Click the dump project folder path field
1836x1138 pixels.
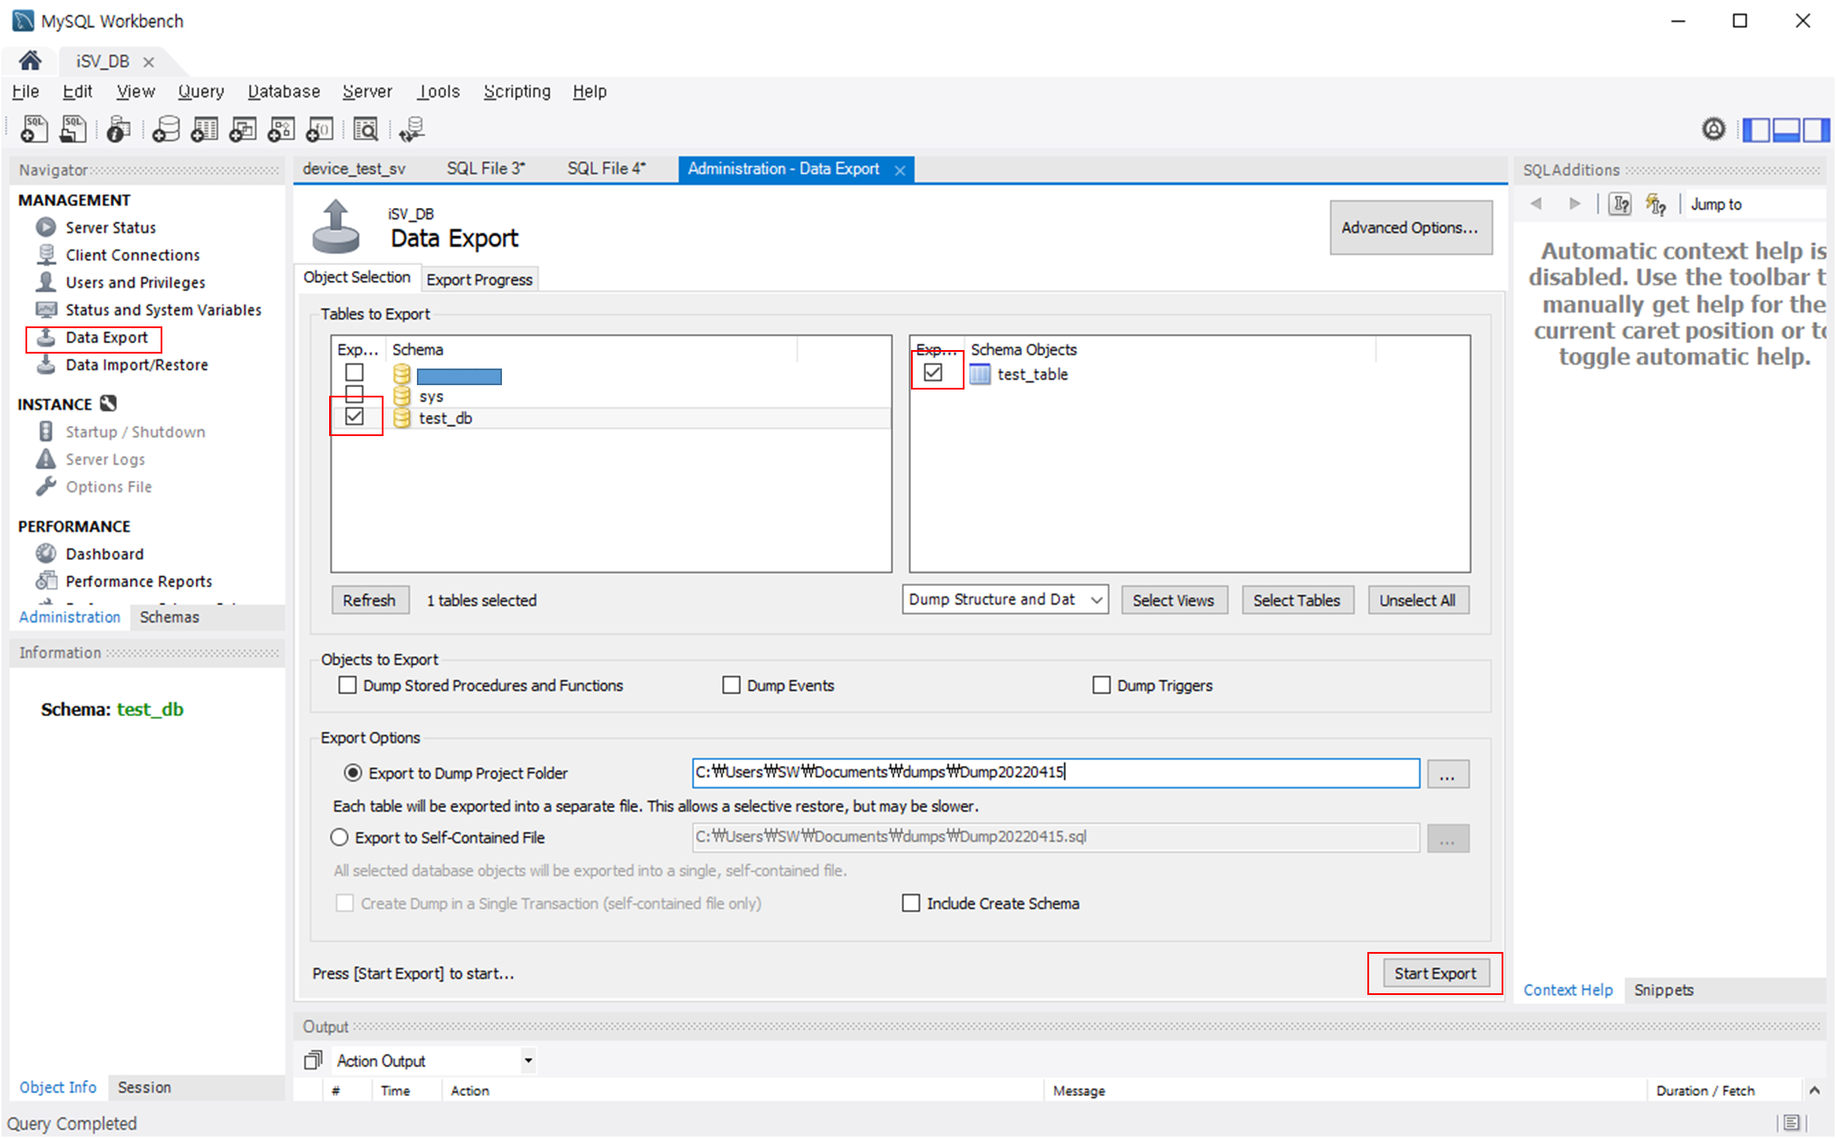coord(1055,773)
